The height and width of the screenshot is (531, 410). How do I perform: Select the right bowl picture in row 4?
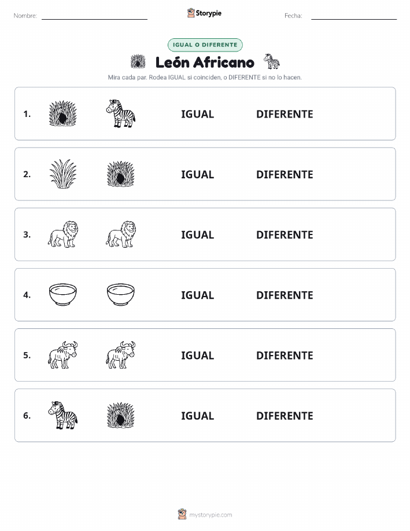point(121,295)
